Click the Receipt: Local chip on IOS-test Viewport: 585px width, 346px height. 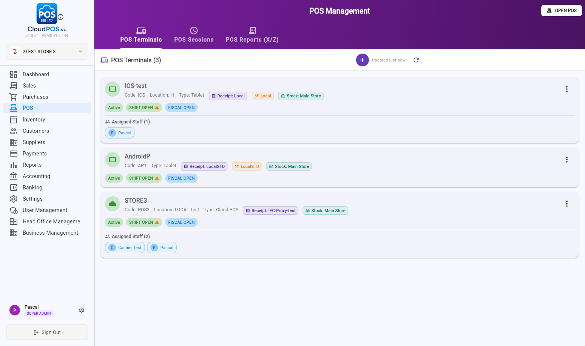pos(228,96)
